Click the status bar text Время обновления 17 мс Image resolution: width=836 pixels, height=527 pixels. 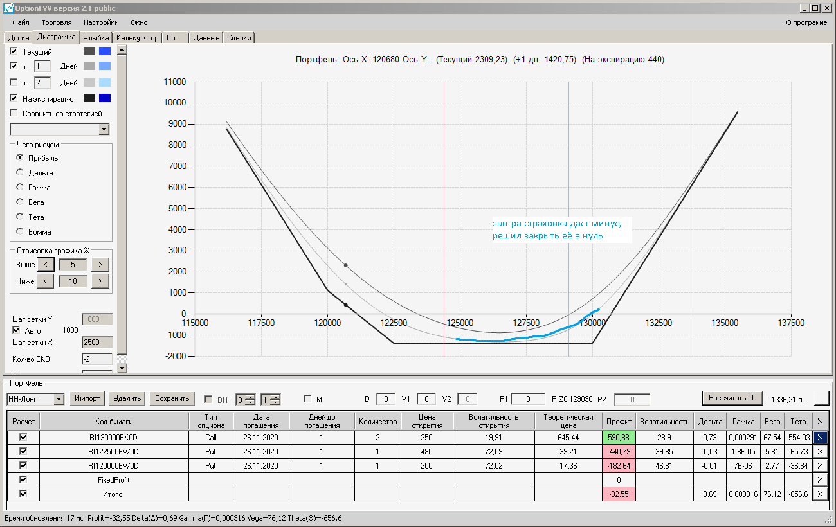[x=44, y=518]
